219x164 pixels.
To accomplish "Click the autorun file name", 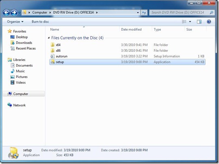I will (x=62, y=56).
